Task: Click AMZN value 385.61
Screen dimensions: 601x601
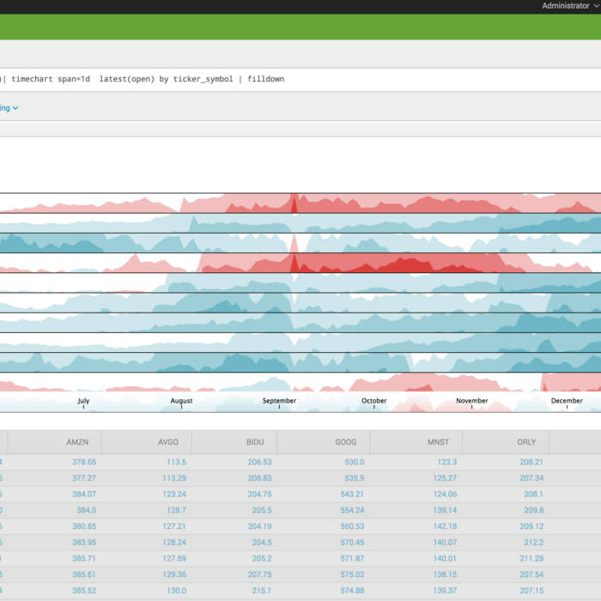Action: tap(84, 574)
